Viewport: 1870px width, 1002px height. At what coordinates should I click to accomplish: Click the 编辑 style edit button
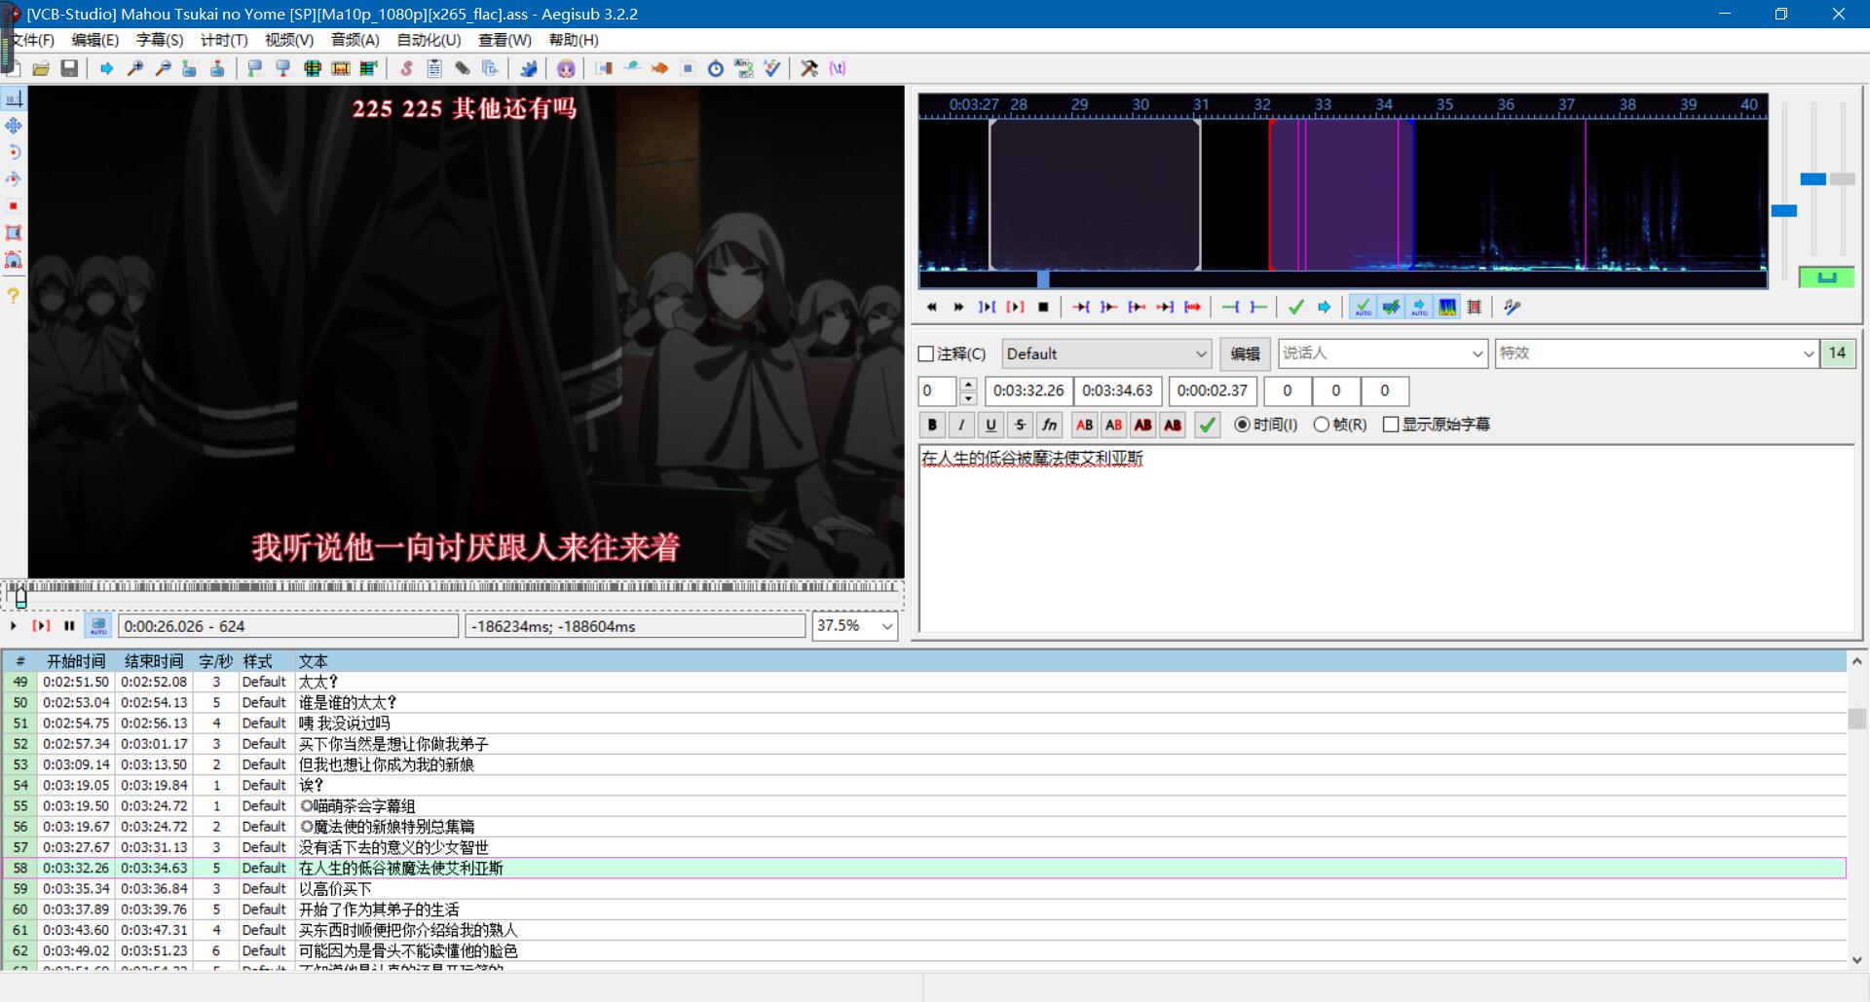(x=1245, y=353)
